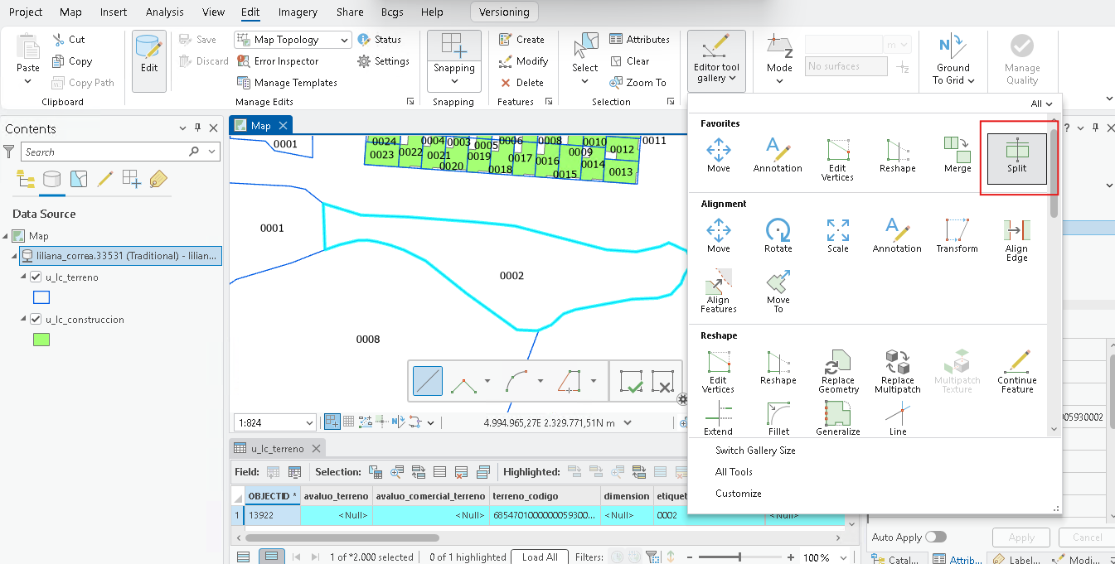
Task: Open the All filter dropdown in gallery
Action: point(1042,104)
